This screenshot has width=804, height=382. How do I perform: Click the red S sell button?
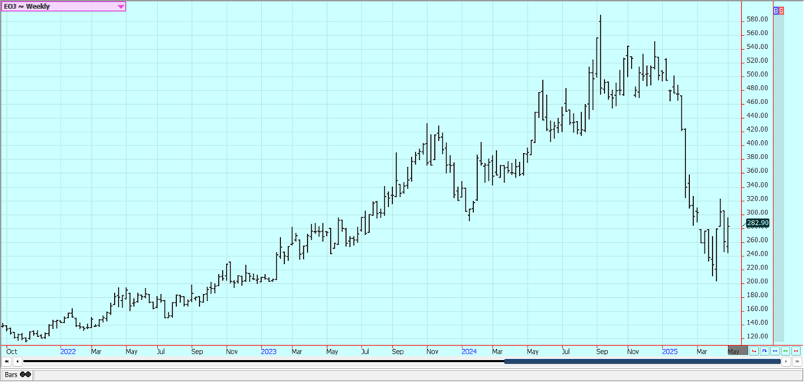781,10
